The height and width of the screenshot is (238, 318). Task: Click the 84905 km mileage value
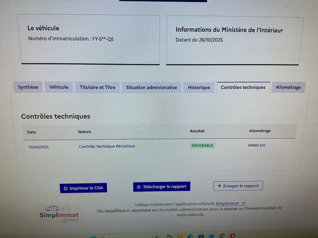(x=256, y=145)
